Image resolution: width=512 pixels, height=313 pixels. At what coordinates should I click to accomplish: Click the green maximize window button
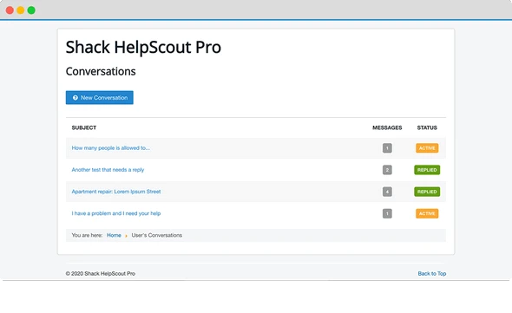click(31, 10)
